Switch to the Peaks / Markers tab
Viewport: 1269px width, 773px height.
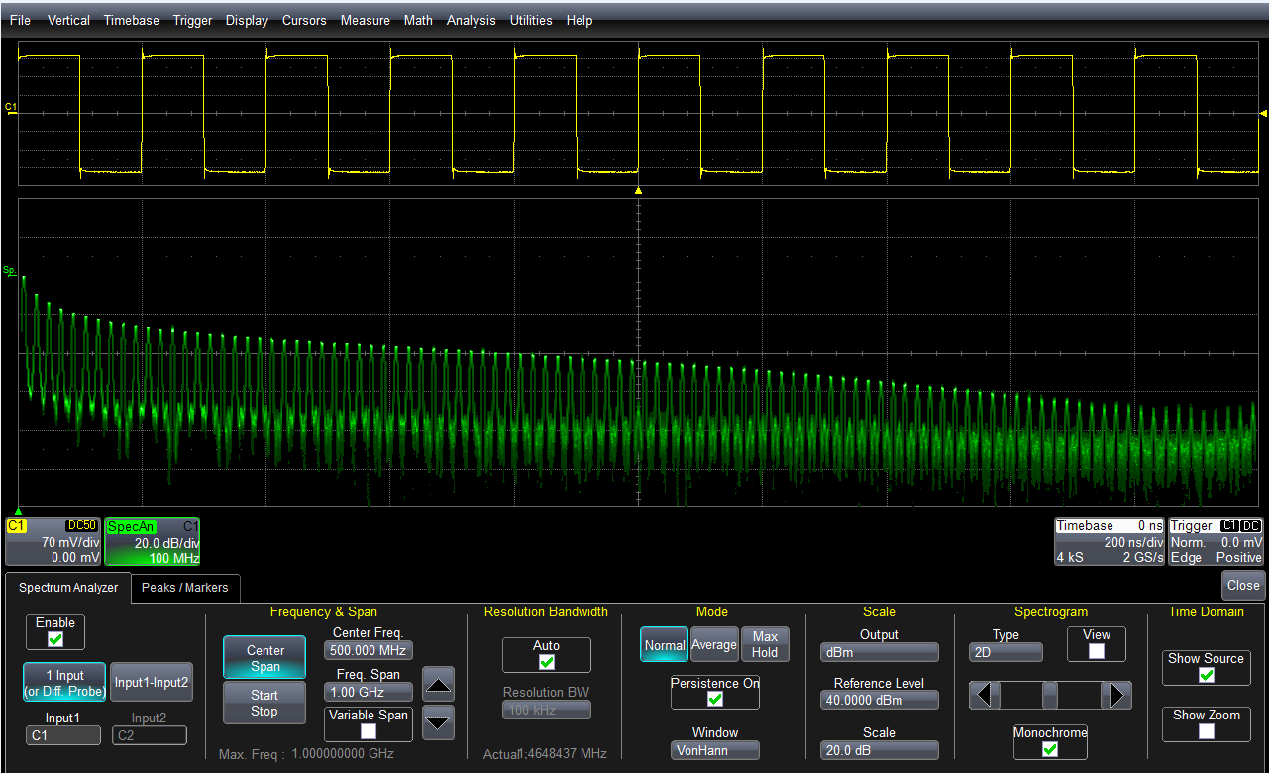[184, 588]
